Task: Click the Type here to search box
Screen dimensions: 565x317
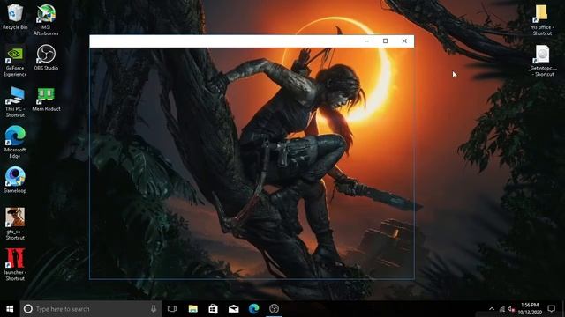Action: [91, 309]
